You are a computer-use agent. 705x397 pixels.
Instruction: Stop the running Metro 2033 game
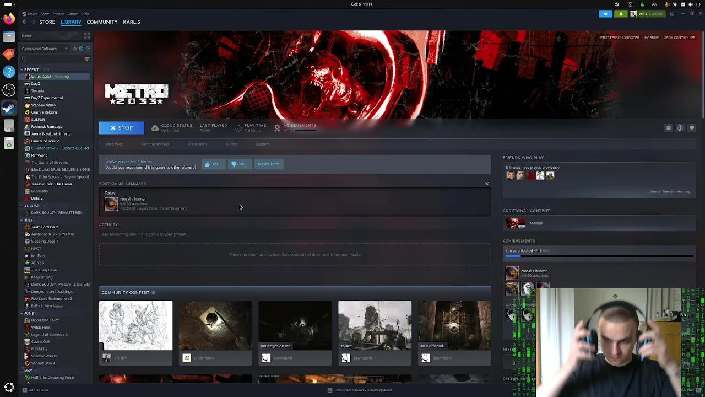pyautogui.click(x=121, y=128)
